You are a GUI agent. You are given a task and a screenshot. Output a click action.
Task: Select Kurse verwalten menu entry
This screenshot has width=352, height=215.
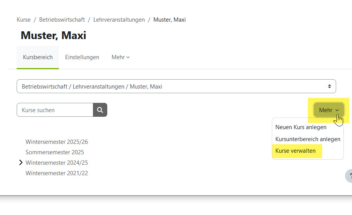[x=295, y=151]
